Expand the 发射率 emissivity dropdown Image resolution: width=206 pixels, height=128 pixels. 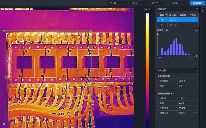coord(187,98)
